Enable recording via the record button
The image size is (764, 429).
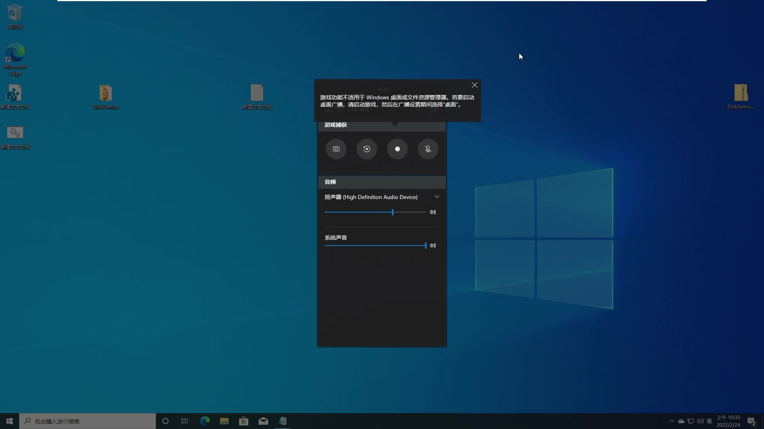(x=397, y=149)
